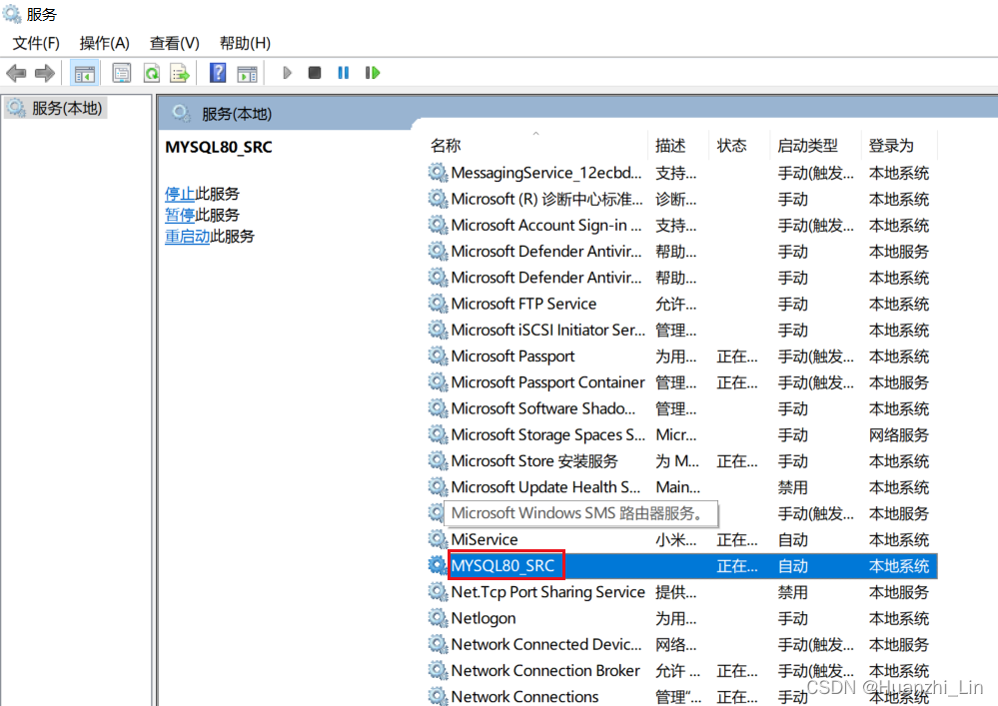
Task: Click the 停止 service link
Action: point(180,194)
